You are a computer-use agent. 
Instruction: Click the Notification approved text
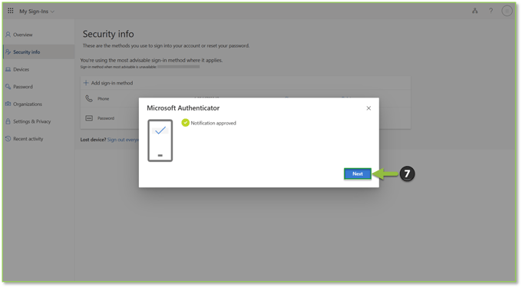pyautogui.click(x=213, y=123)
